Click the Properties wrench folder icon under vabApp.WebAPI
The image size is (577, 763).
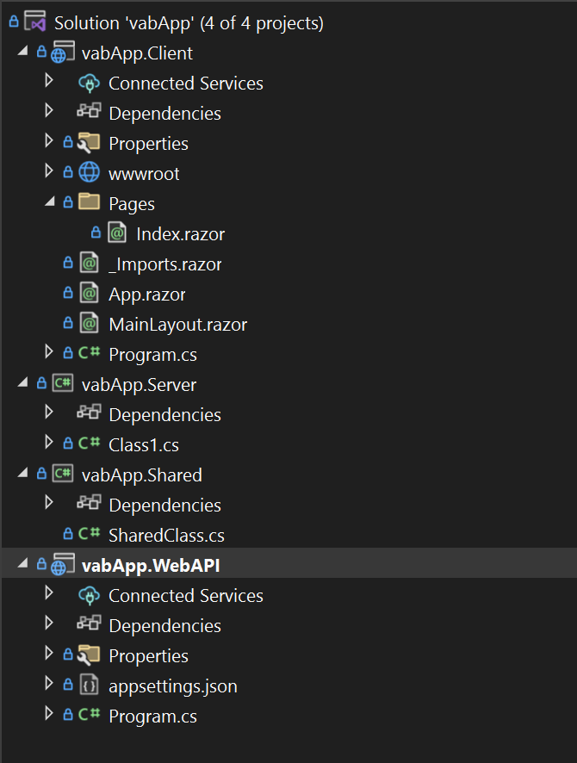89,655
